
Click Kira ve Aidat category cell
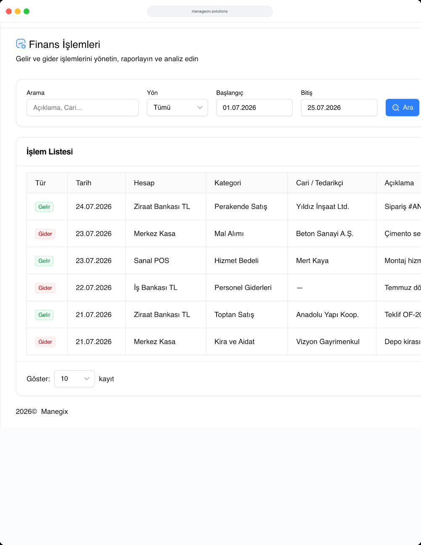pos(247,342)
